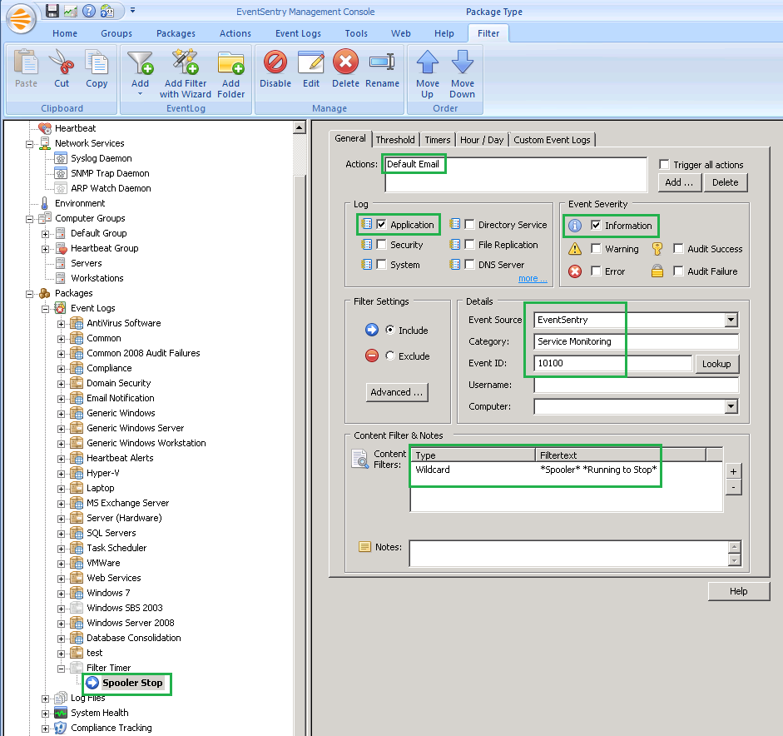Launch Add Filter with Wizard
Image resolution: width=783 pixels, height=736 pixels.
tap(186, 73)
